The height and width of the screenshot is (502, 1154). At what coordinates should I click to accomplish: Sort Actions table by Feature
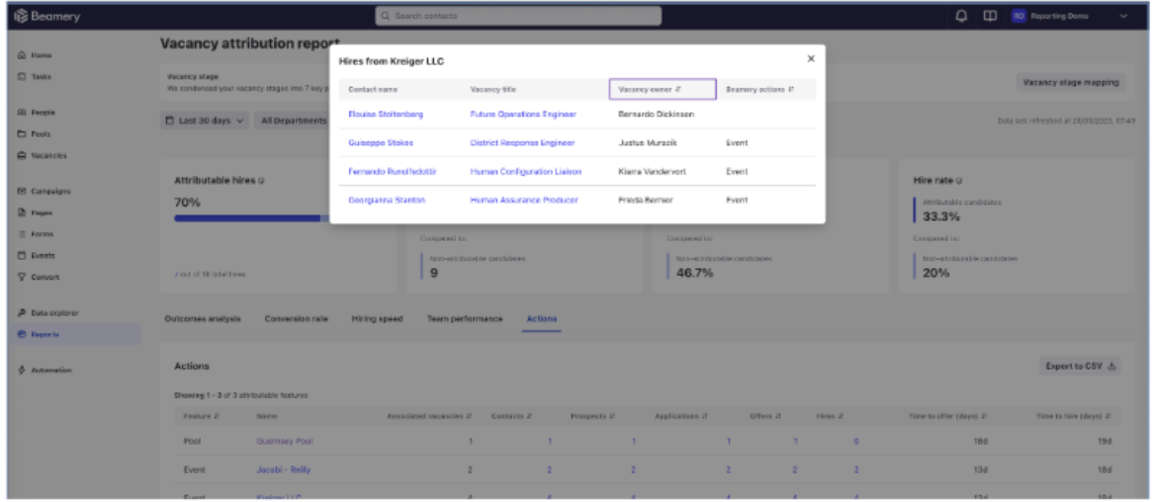coord(201,416)
